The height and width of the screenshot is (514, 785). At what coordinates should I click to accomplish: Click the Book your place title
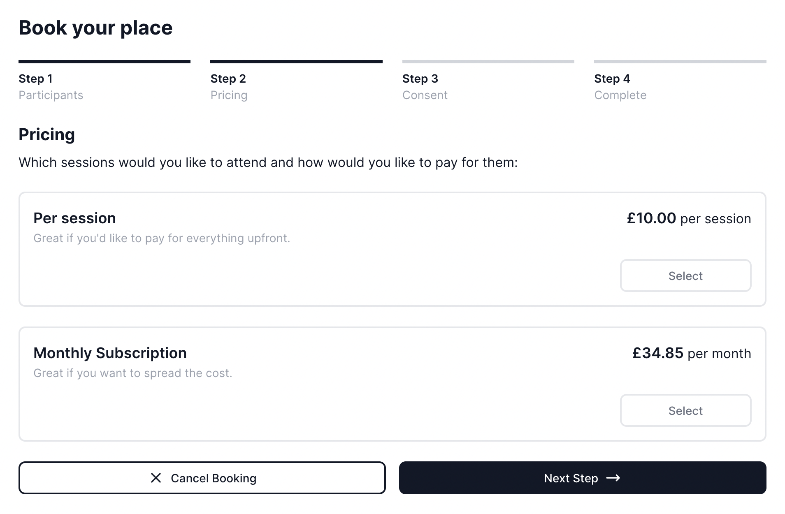95,28
